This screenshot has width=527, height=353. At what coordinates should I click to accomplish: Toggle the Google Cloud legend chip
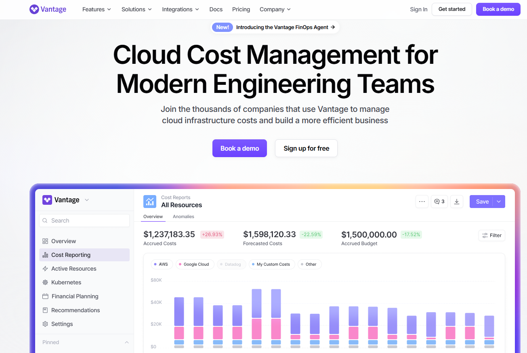(194, 264)
